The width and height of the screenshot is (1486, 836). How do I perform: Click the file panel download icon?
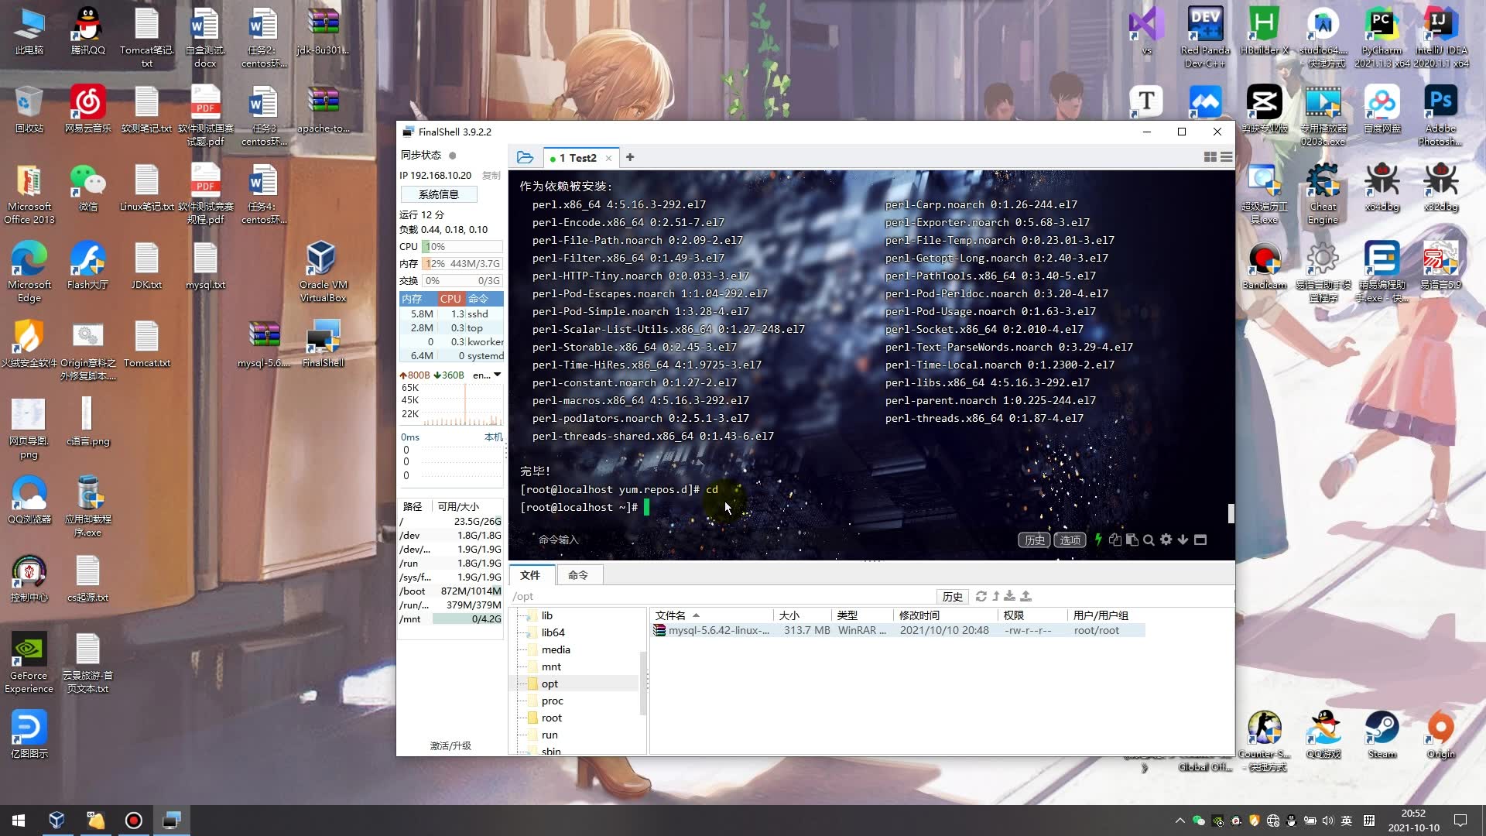(x=1010, y=596)
